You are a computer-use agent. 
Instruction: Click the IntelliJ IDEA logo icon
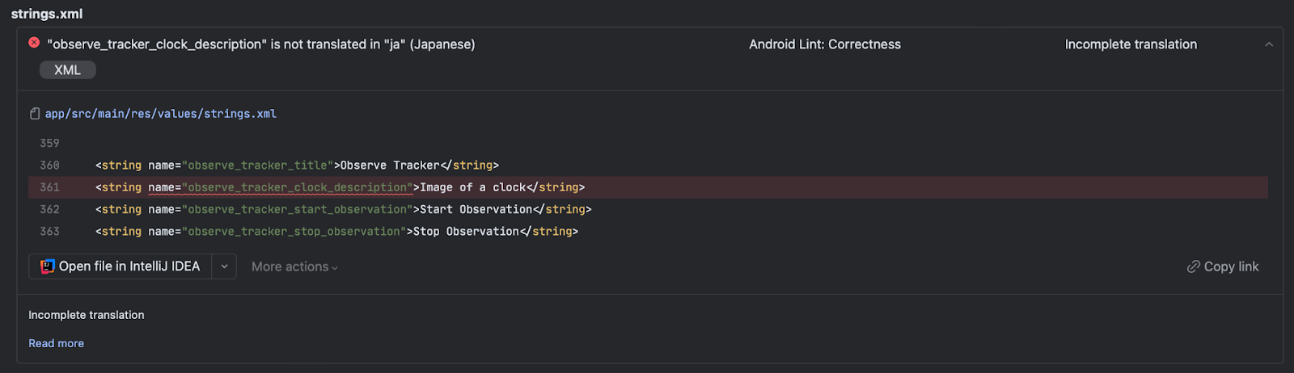[48, 266]
